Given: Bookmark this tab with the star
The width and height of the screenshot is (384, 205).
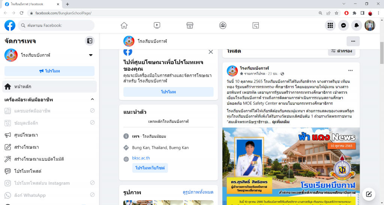Looking at the screenshot, I should tap(336, 13).
